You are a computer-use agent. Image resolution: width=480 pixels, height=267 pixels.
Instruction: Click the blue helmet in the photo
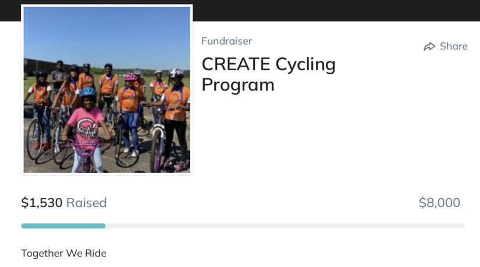(88, 92)
